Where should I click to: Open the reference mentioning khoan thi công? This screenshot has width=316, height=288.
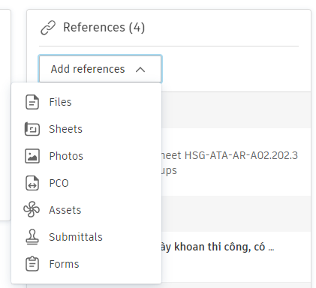(218, 247)
